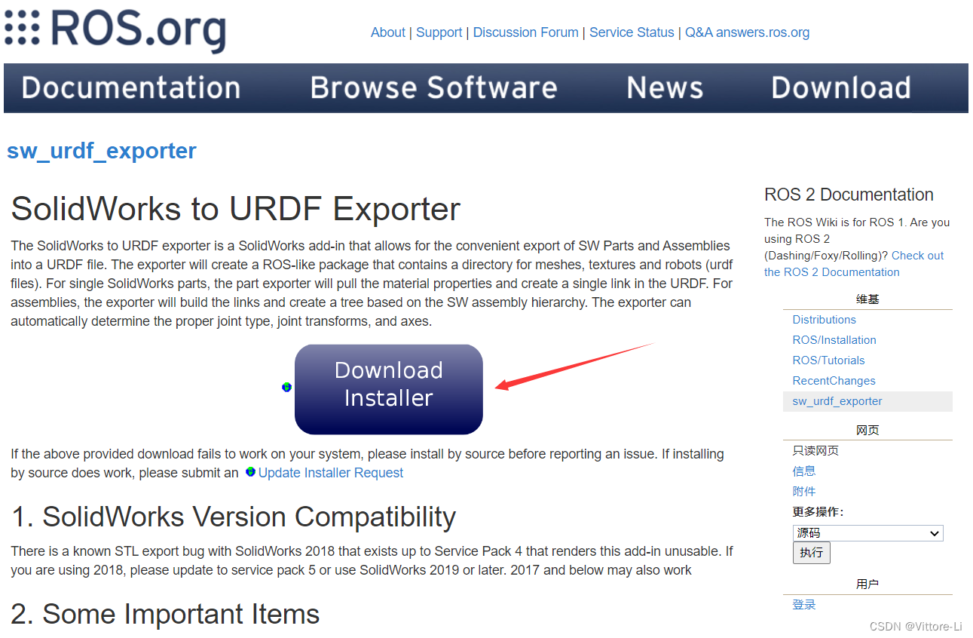Image resolution: width=973 pixels, height=638 pixels.
Task: Open the Download nav tab
Action: (x=841, y=88)
